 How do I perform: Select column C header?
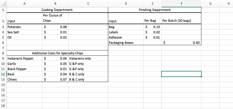pyautogui.click(x=88, y=4)
